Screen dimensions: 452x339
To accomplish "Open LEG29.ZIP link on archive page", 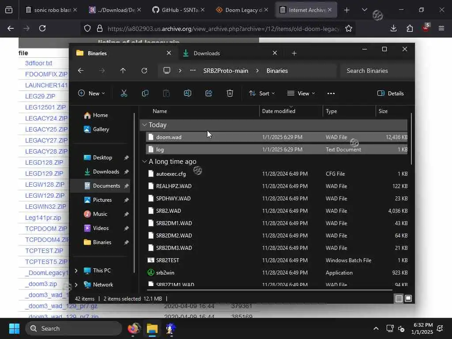I will click(x=40, y=96).
